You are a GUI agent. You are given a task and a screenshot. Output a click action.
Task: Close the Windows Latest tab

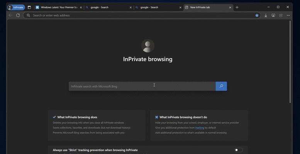point(81,7)
